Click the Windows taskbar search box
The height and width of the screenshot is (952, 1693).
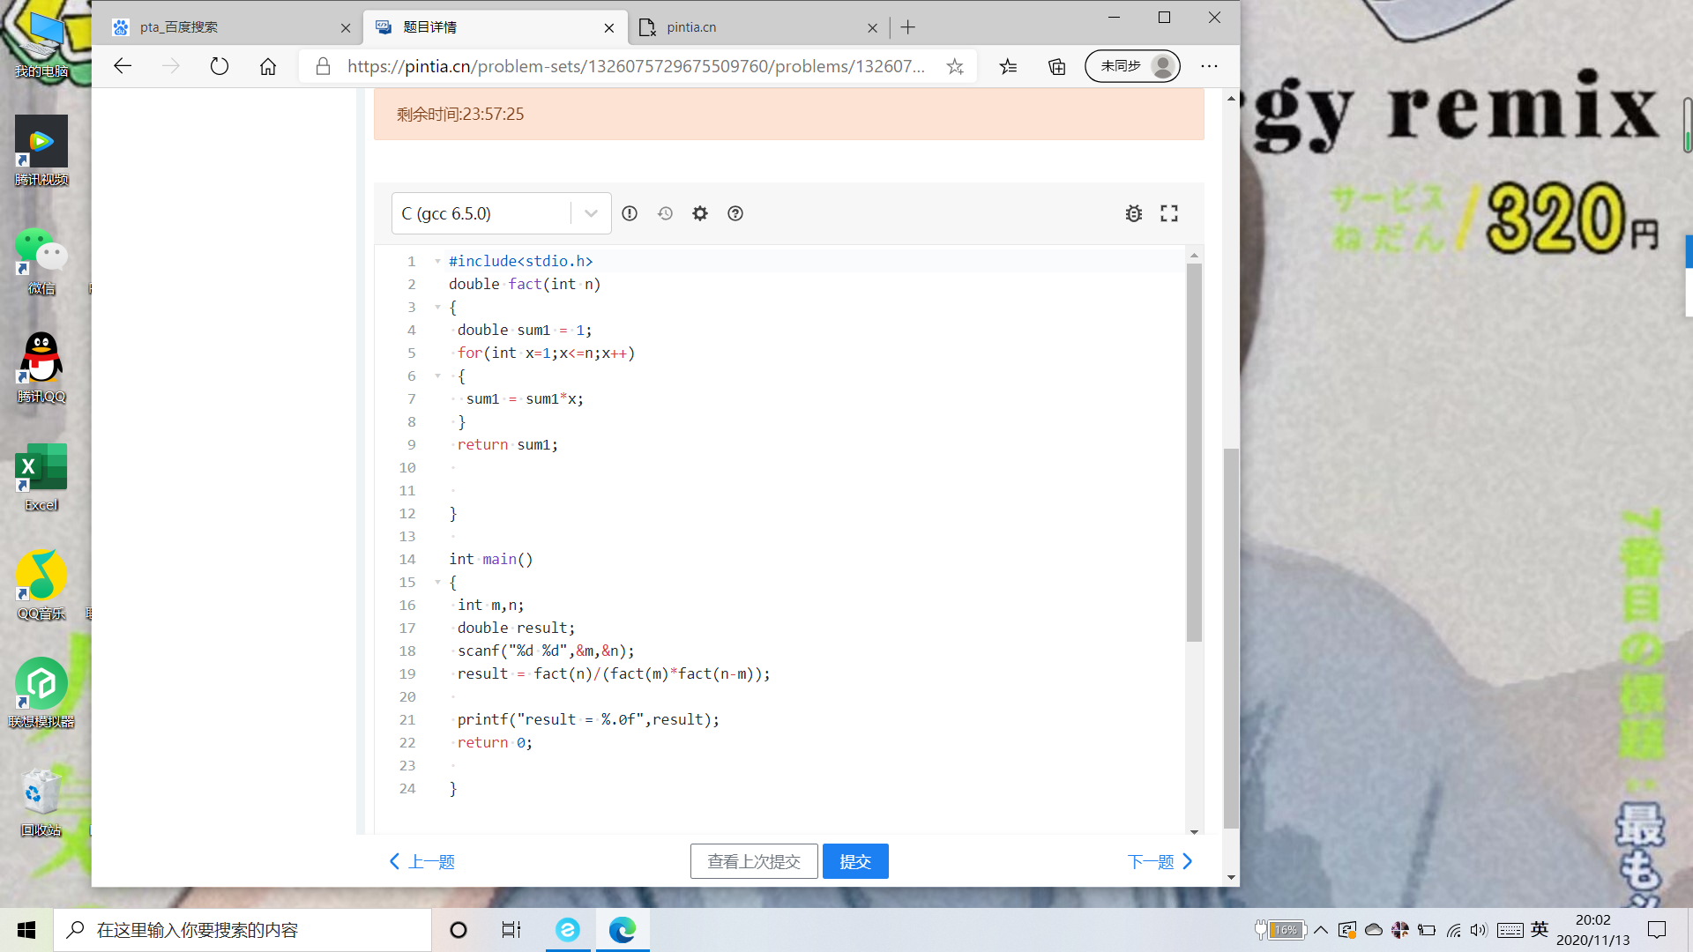(242, 930)
